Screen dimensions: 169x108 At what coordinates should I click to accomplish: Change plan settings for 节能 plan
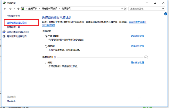point(137,63)
